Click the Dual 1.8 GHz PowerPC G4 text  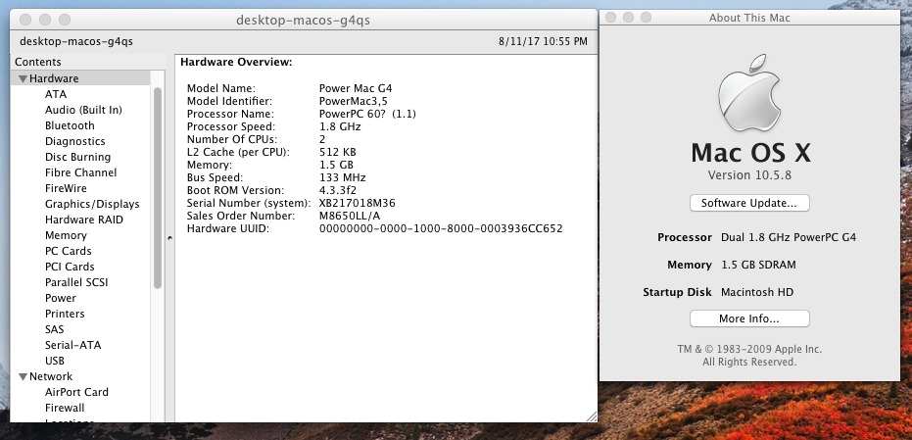click(x=789, y=237)
